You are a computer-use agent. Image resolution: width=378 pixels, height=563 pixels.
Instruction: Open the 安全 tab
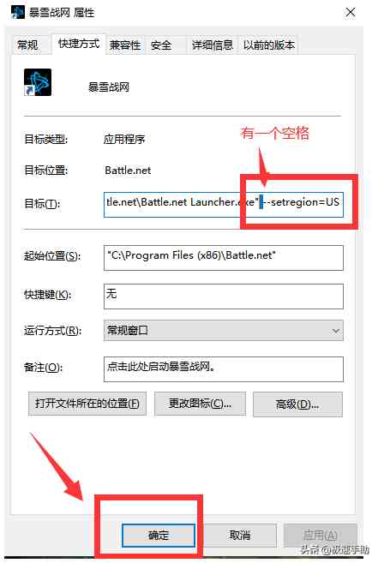coord(161,45)
